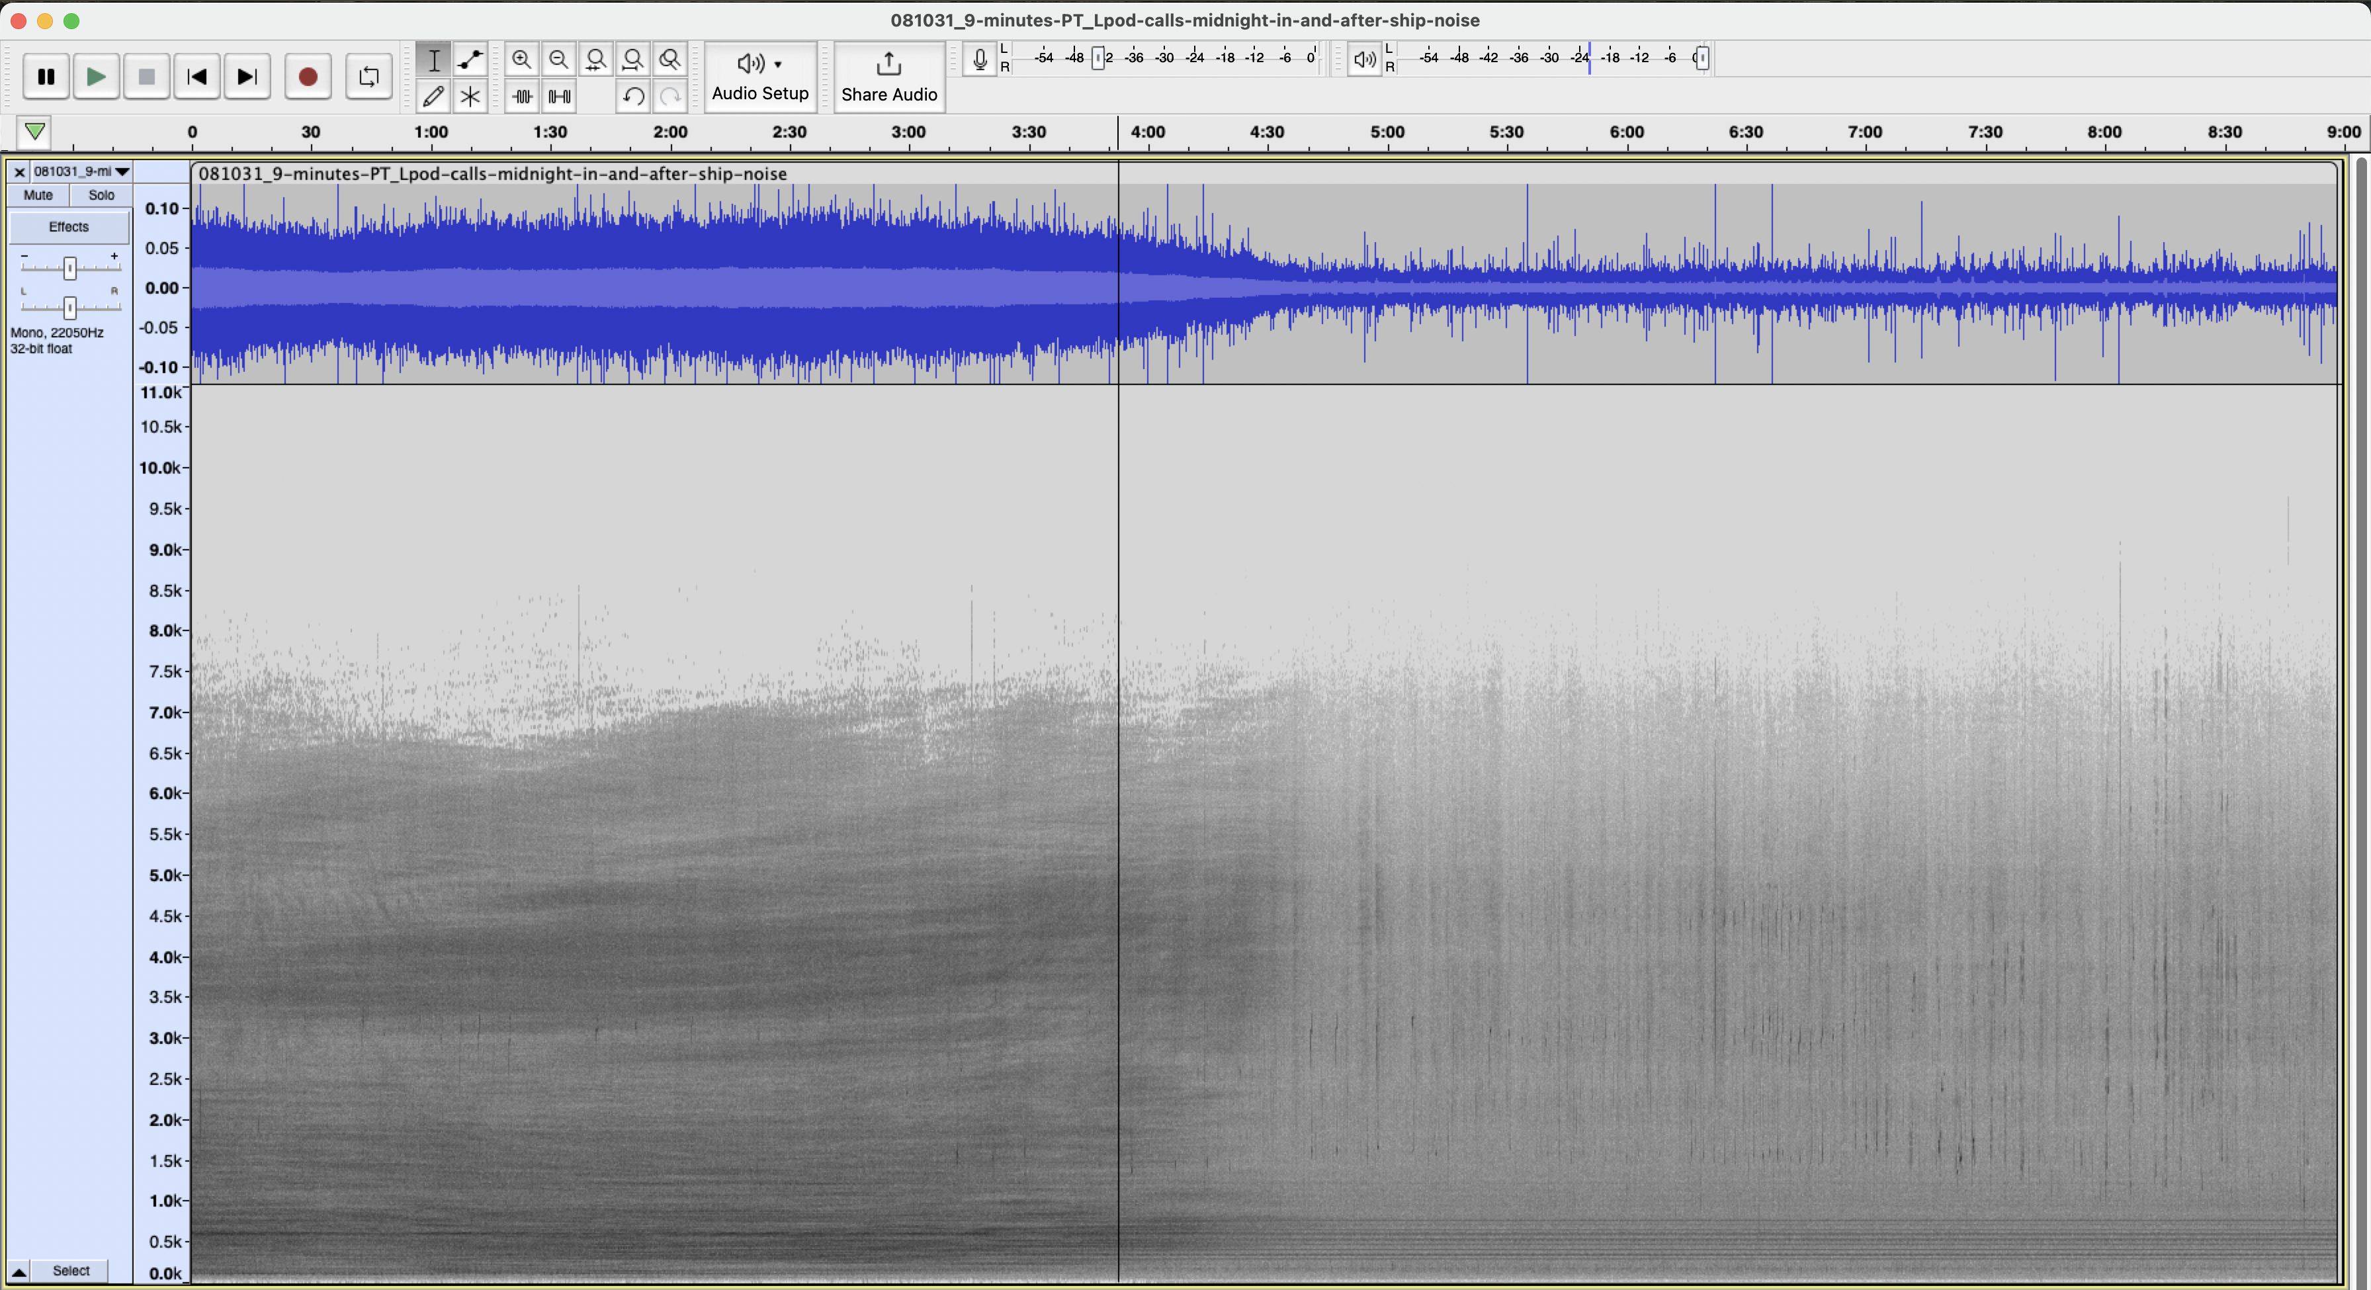Select the Draw pencil tool
This screenshot has height=1290, width=2371.
tap(433, 96)
